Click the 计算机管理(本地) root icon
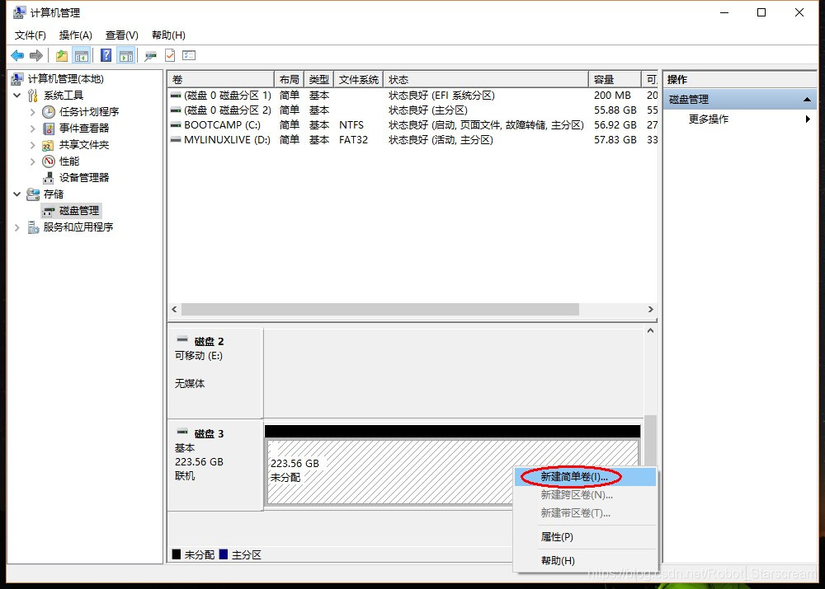The image size is (825, 589). tap(17, 79)
